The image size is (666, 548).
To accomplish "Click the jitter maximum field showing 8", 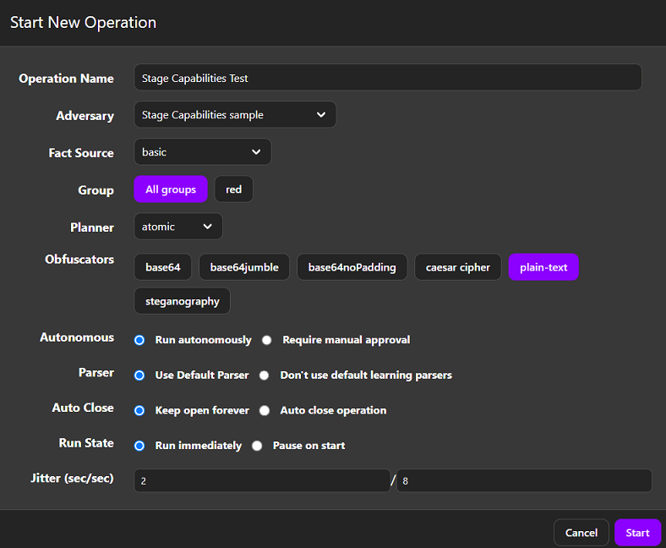I will coord(523,480).
